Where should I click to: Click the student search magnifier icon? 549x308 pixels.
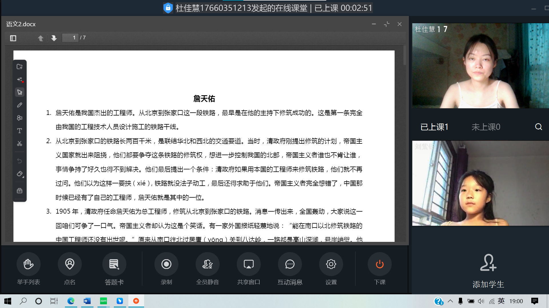(538, 127)
